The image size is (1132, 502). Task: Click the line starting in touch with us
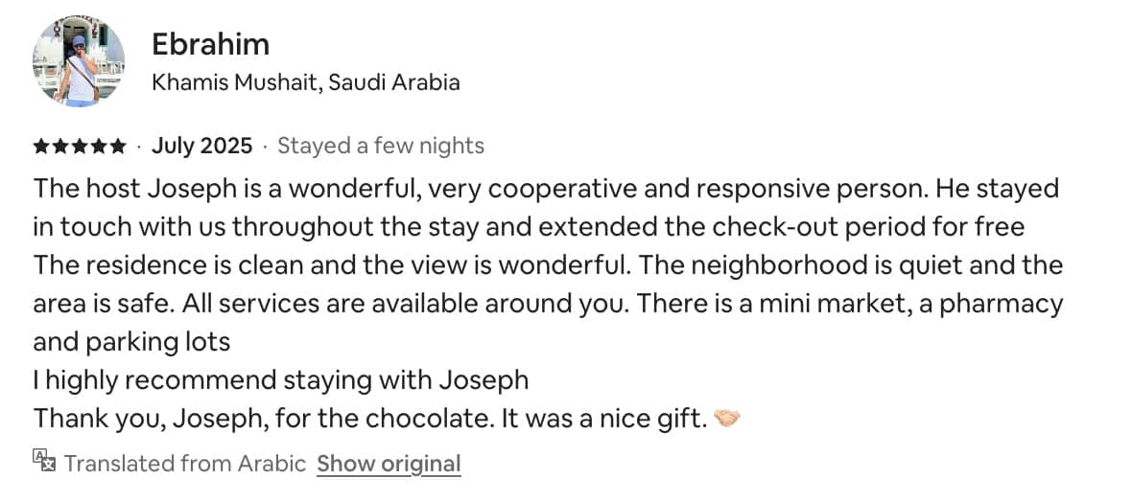point(529,227)
